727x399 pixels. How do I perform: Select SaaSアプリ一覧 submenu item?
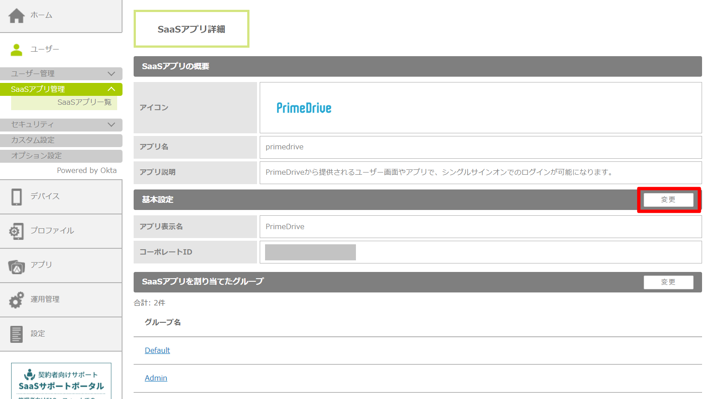point(84,102)
